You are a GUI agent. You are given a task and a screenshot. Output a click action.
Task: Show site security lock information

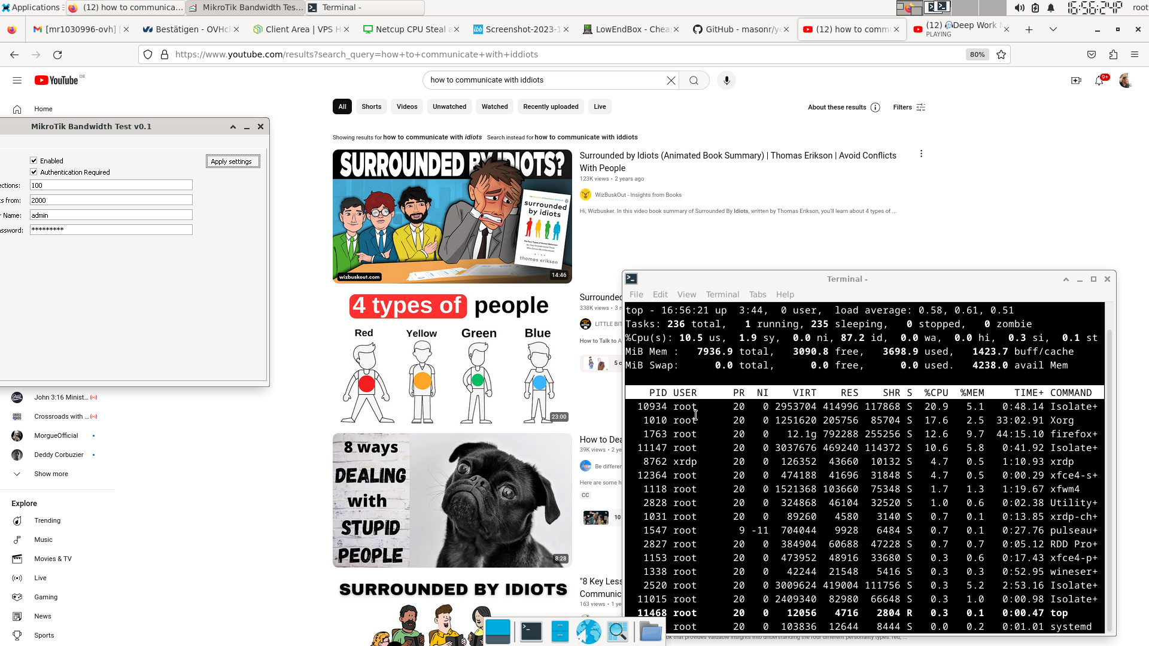coord(165,54)
